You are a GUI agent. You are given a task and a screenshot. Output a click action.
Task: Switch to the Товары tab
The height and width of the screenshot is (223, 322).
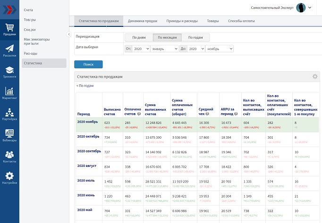(x=213, y=21)
